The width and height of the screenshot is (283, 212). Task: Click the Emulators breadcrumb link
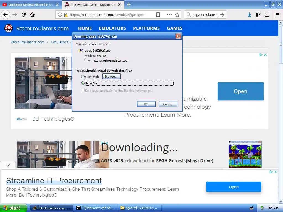(x=60, y=42)
